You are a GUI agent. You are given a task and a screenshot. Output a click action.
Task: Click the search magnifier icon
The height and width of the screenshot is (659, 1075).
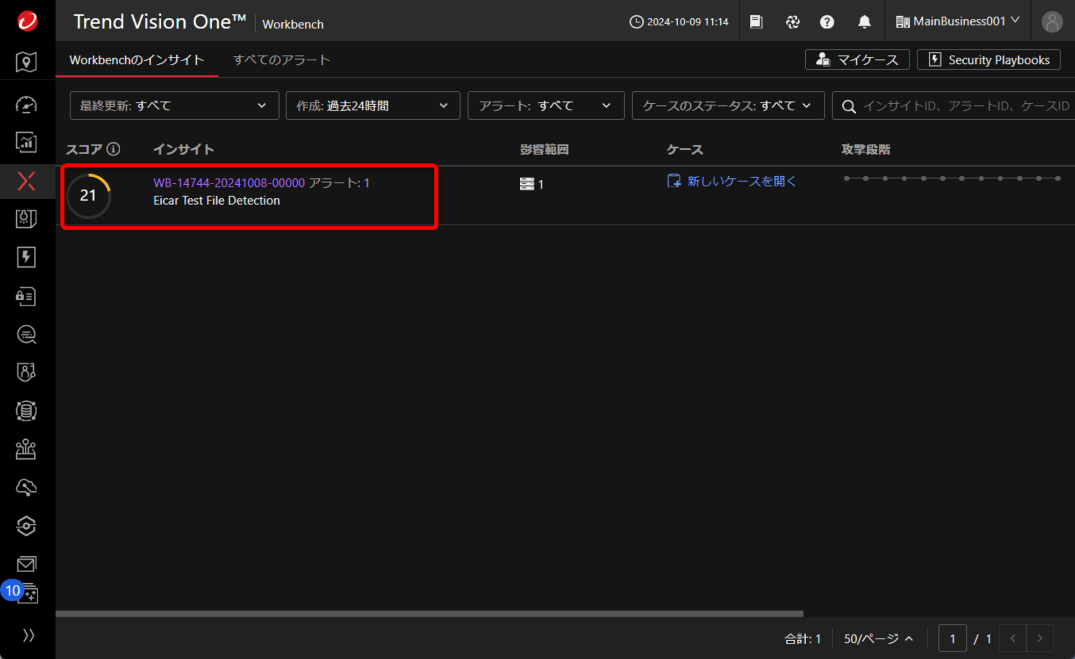(x=849, y=106)
